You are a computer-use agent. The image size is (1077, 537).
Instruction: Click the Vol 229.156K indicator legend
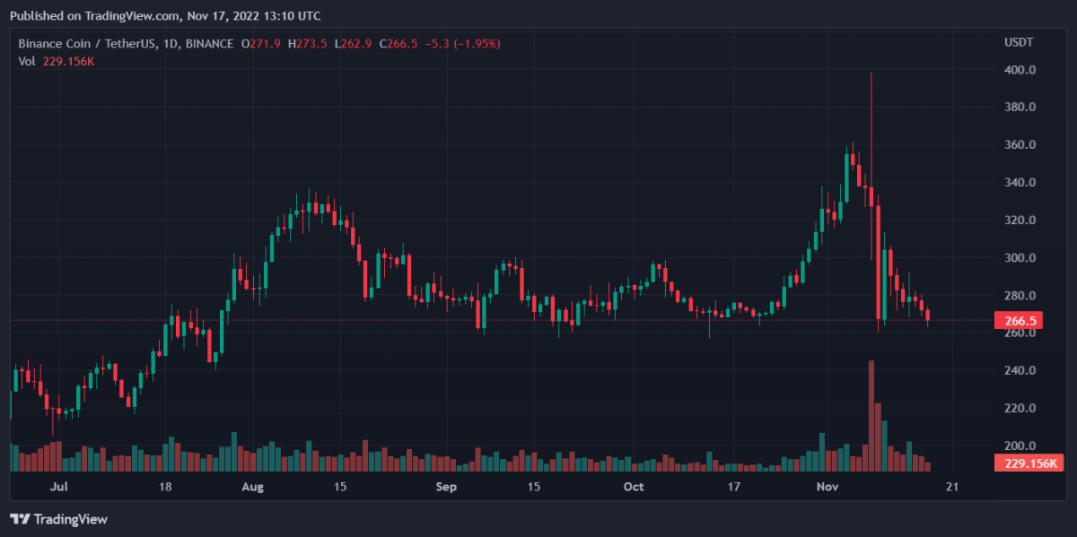57,60
